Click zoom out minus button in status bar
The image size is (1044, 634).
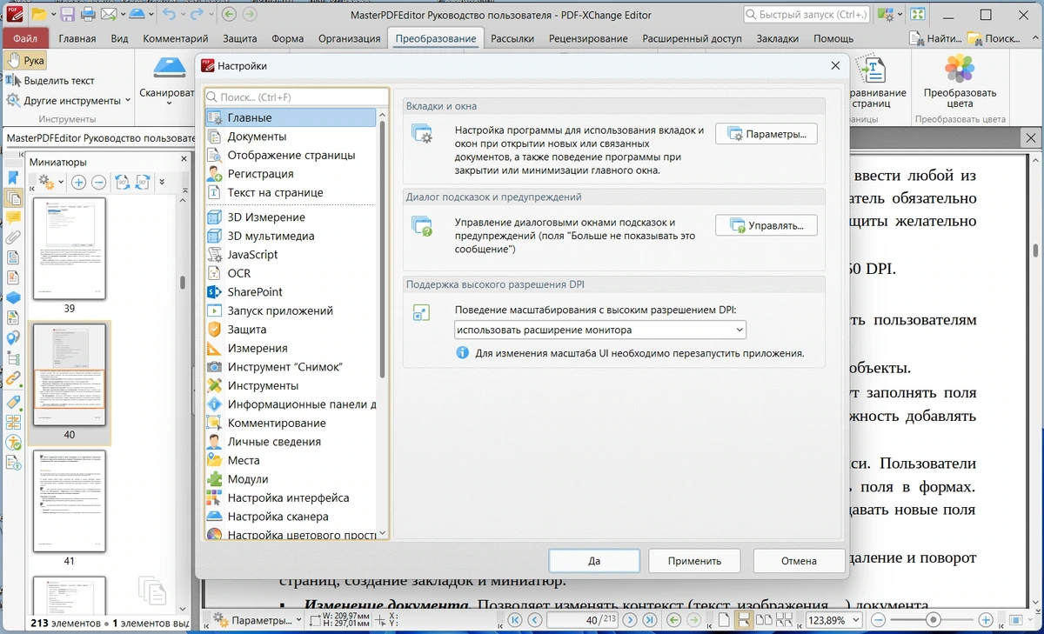point(878,620)
